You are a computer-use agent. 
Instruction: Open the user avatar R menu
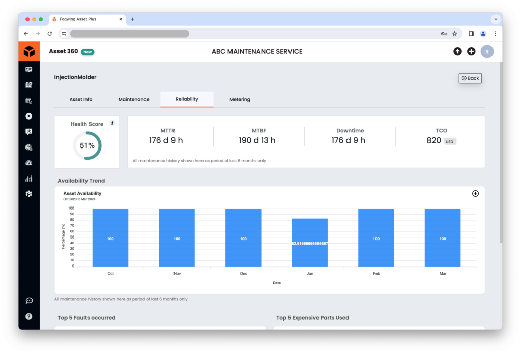(x=487, y=52)
